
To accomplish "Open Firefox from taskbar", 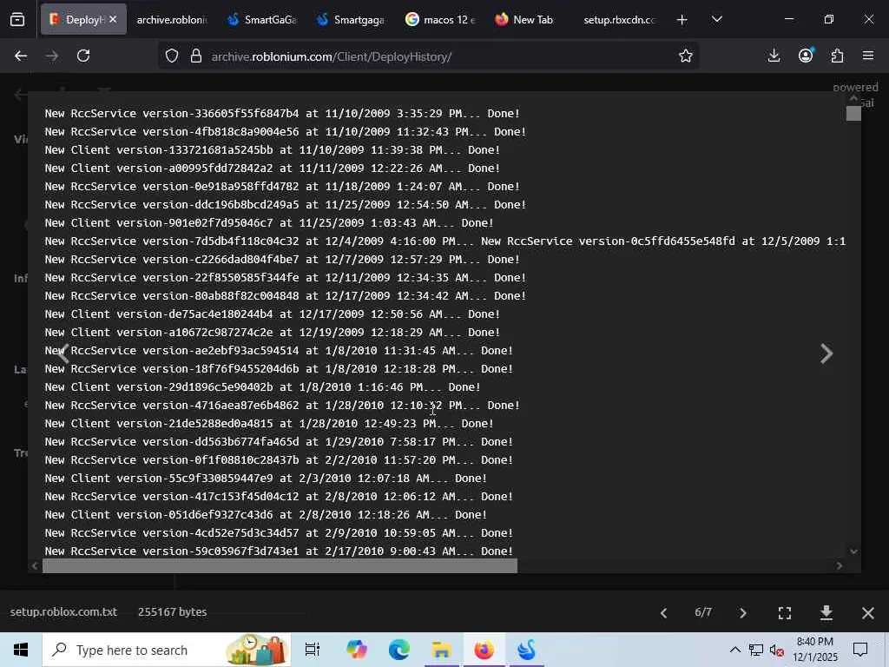I will (484, 650).
